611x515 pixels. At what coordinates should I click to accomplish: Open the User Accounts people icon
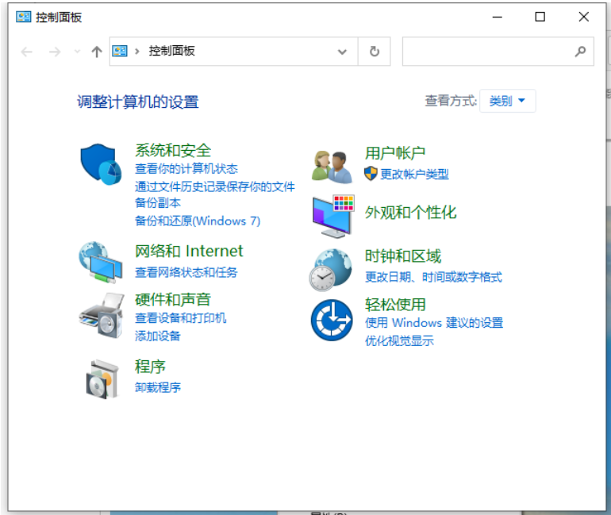331,166
